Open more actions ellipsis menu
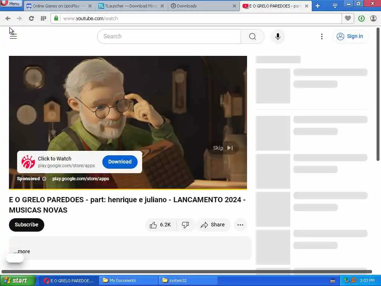 (x=240, y=225)
